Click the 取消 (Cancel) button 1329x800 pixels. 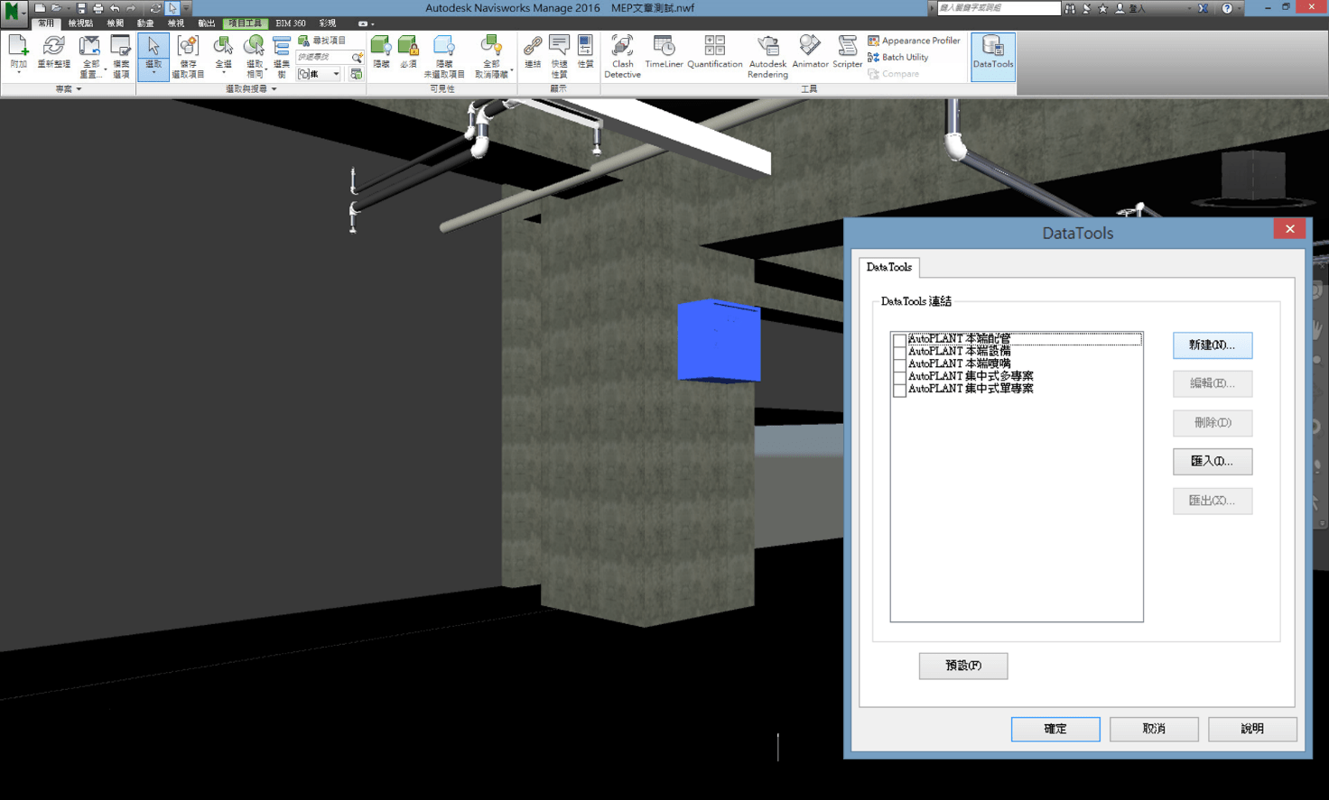1154,729
